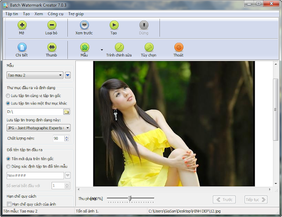
Task: Switch to Chi tiết details view
Action: point(22,47)
